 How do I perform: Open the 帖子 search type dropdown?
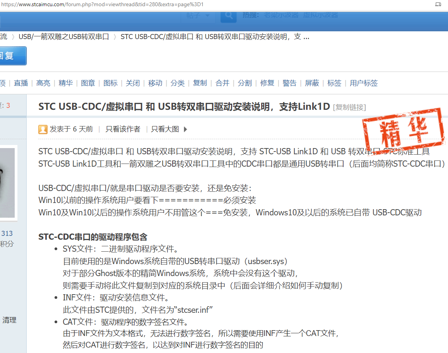pos(198,16)
